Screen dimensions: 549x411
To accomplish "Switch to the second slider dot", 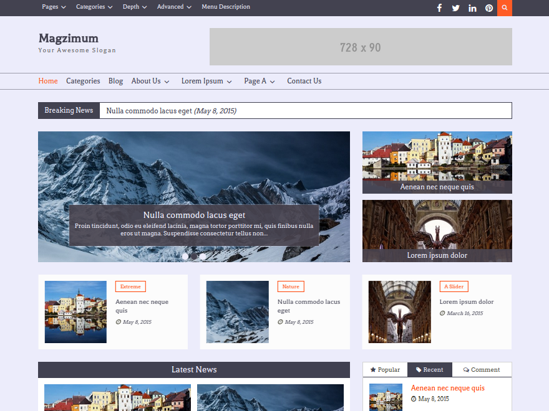I will [x=194, y=256].
